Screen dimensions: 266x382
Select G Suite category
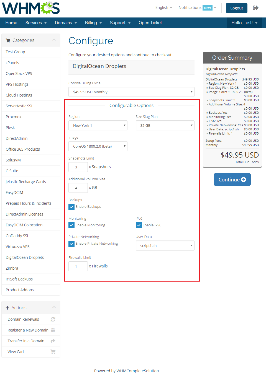[x=31, y=171]
